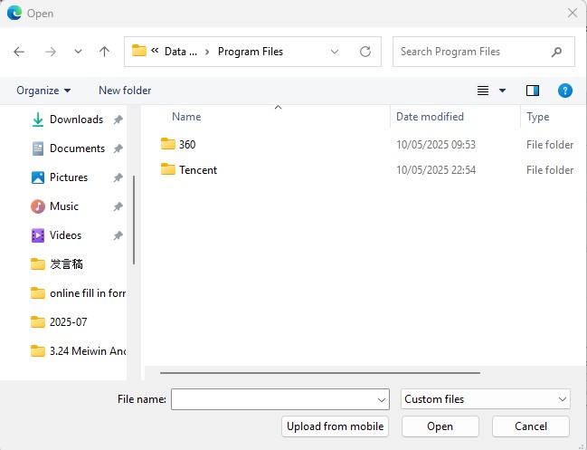Click the Back navigation arrow
The height and width of the screenshot is (450, 587).
click(19, 52)
